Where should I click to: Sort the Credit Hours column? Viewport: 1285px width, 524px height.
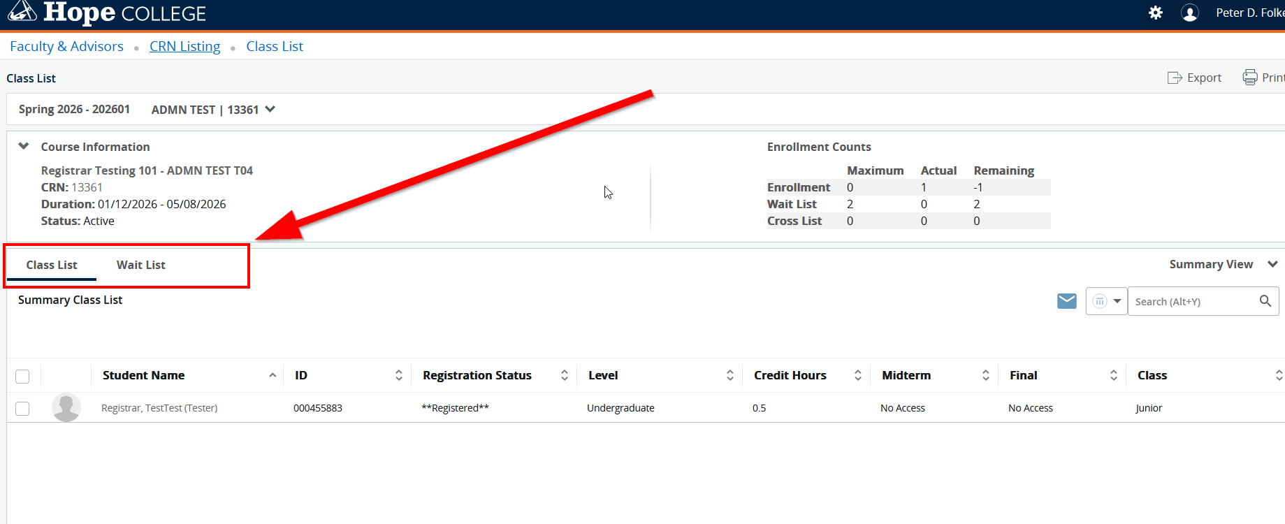(x=858, y=375)
